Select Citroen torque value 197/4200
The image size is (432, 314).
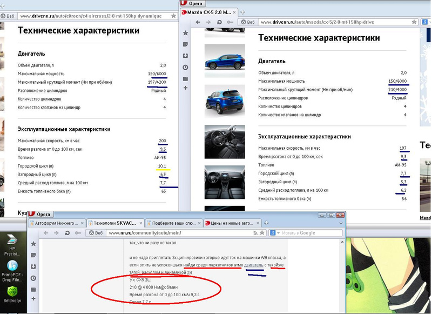click(157, 82)
